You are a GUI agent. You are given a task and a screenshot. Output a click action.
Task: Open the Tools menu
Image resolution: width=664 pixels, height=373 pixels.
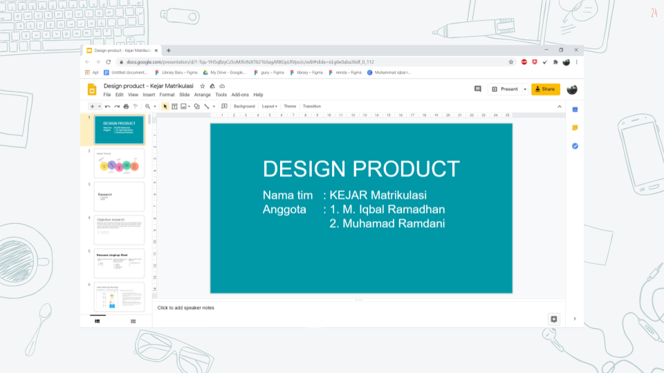[221, 95]
